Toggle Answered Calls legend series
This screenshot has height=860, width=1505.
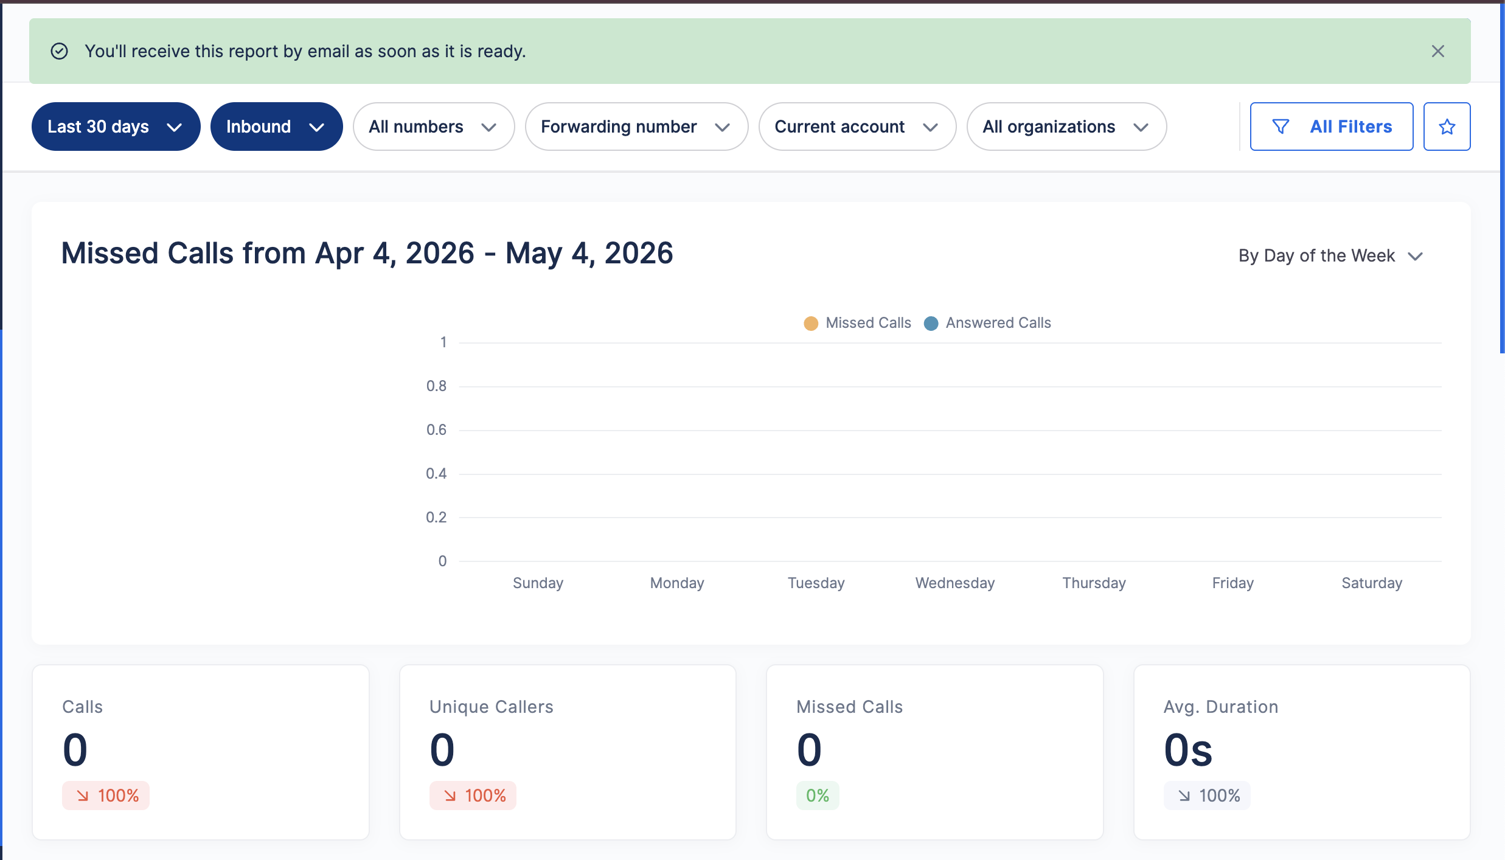pyautogui.click(x=987, y=323)
